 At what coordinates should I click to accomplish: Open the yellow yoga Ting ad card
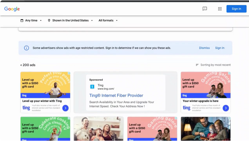(x=45, y=92)
